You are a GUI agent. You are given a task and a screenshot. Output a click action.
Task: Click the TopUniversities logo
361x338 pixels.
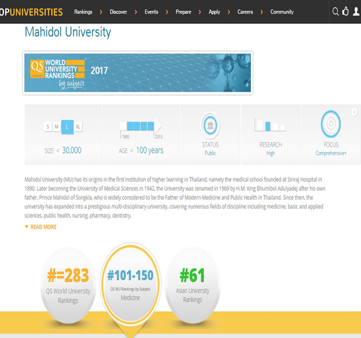coord(31,12)
